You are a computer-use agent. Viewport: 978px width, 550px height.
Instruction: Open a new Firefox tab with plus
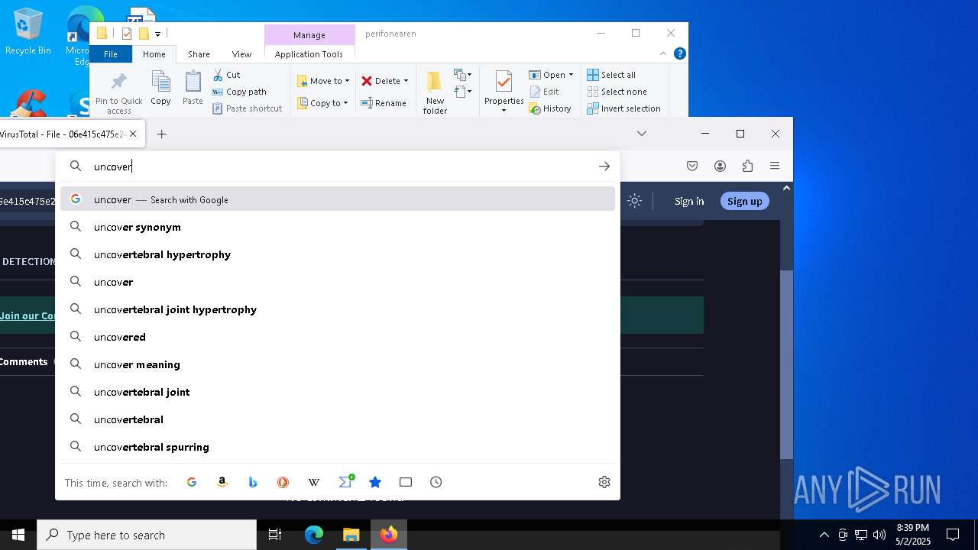tap(161, 134)
